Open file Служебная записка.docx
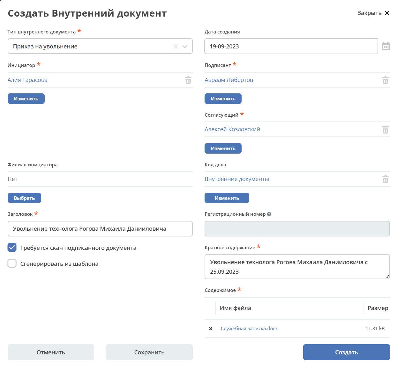 249,329
